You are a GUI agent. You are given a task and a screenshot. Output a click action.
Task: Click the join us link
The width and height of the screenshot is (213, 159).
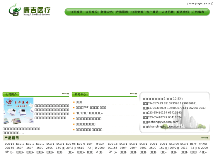[207, 4]
